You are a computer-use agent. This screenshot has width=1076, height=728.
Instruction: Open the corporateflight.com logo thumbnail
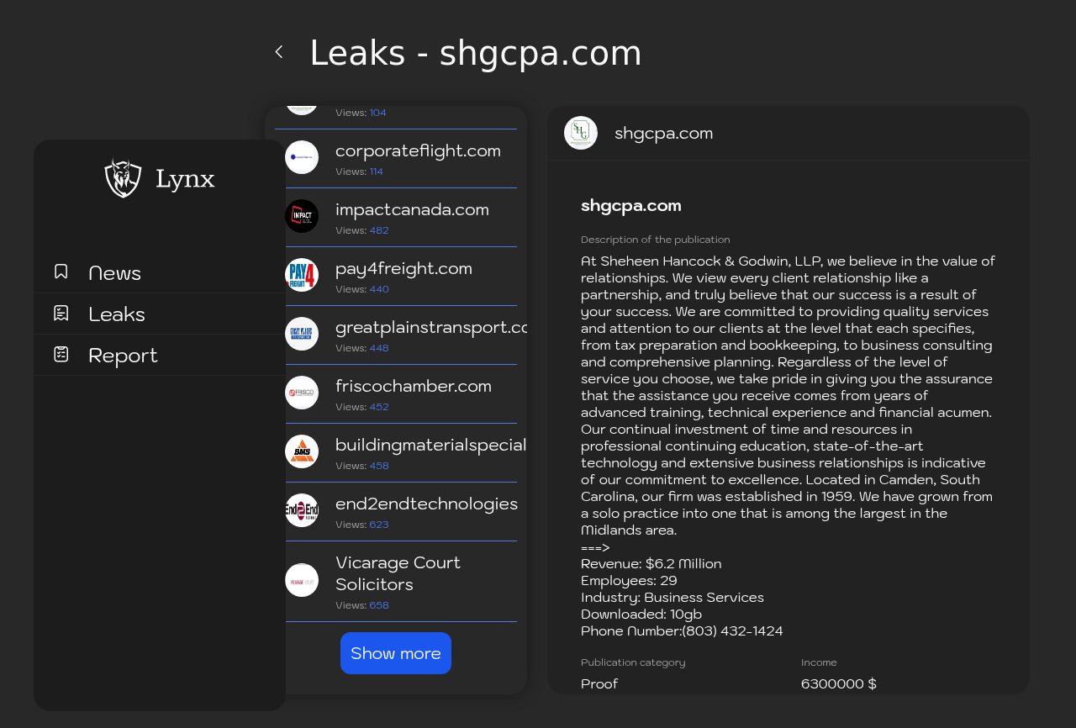tap(302, 157)
